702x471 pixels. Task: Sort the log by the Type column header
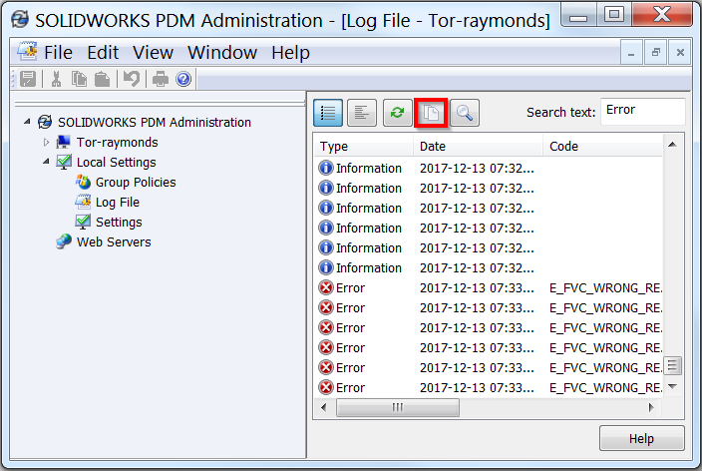364,147
